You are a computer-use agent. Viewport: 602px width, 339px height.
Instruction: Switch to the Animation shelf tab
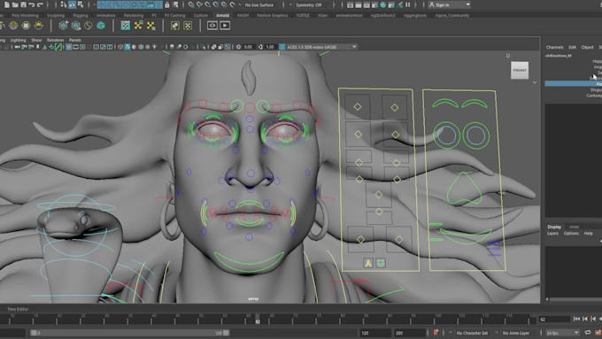105,15
